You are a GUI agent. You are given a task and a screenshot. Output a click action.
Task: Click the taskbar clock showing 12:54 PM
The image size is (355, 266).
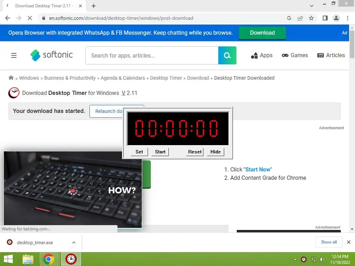pyautogui.click(x=340, y=257)
